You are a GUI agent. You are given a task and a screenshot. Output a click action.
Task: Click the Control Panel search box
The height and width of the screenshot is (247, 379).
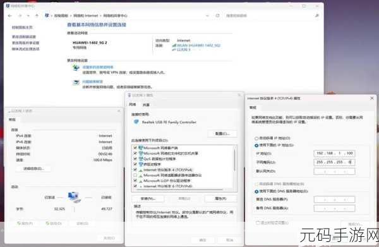[272, 15]
